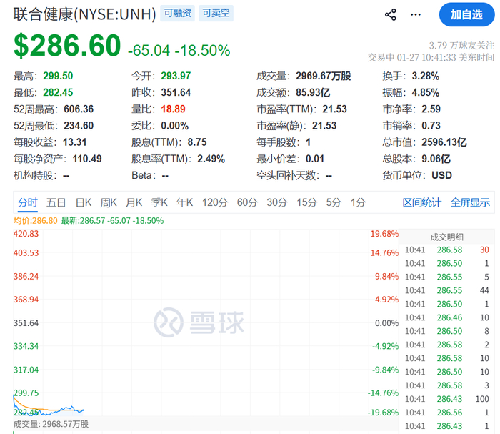The width and height of the screenshot is (500, 434).
Task: Click the 可融资 tag
Action: [177, 13]
